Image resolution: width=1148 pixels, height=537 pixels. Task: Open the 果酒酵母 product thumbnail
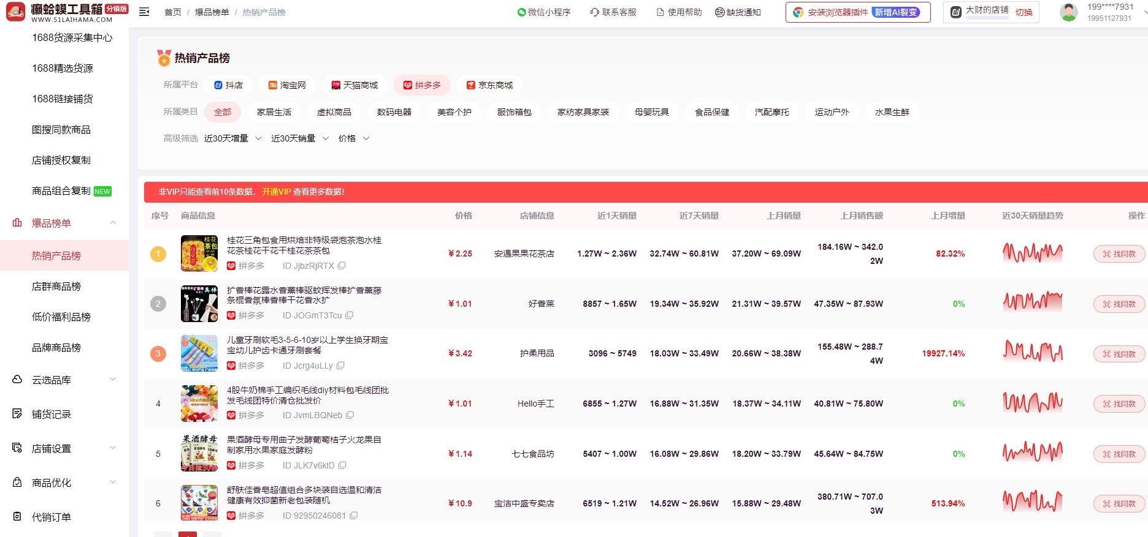(x=199, y=453)
